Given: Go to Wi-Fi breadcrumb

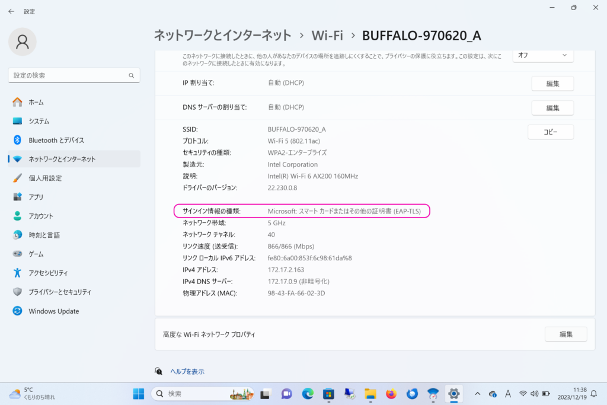Looking at the screenshot, I should (x=327, y=36).
